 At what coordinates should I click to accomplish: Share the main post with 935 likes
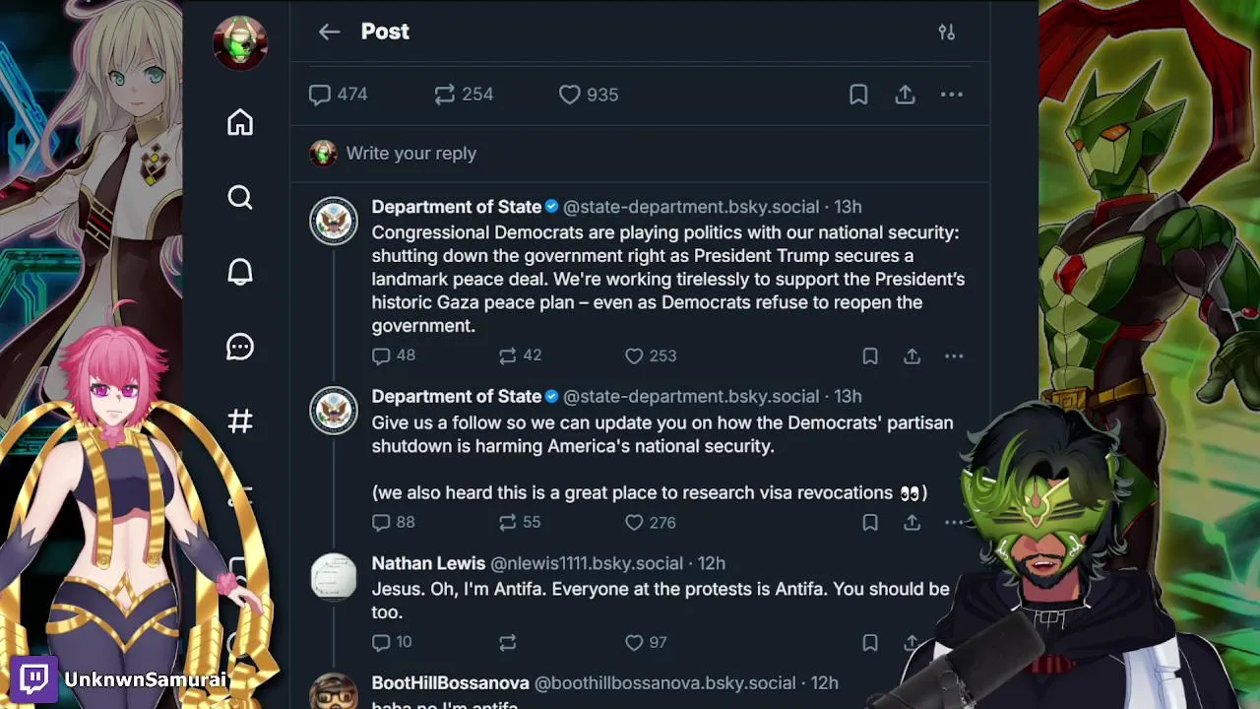[905, 95]
